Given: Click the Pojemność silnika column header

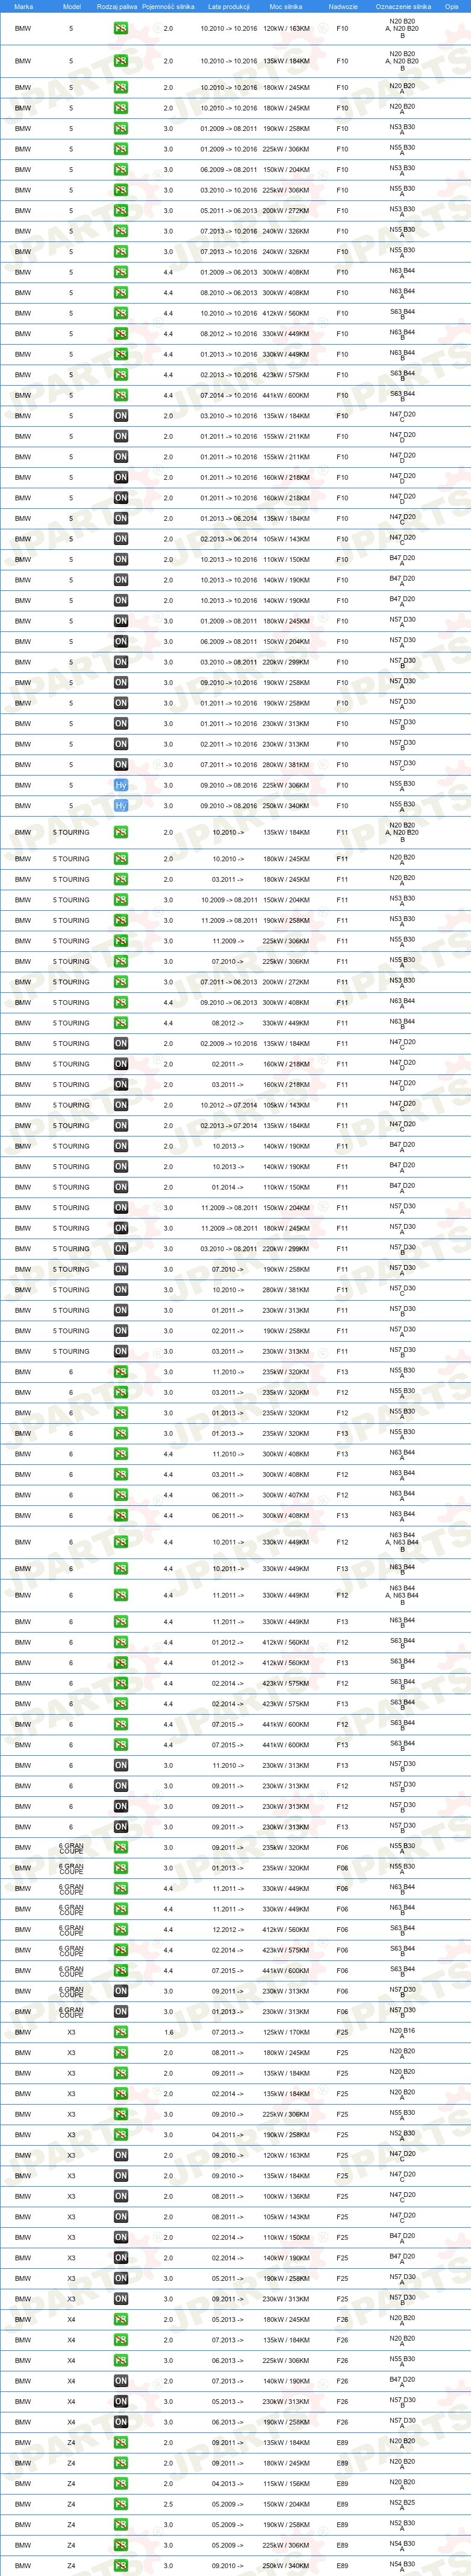Looking at the screenshot, I should [167, 6].
